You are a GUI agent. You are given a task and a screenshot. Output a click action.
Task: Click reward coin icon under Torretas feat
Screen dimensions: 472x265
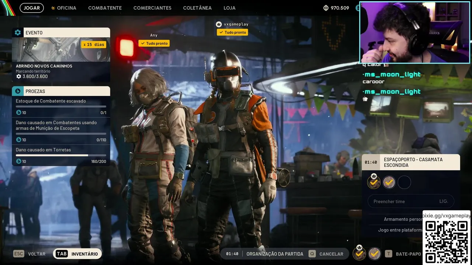[18, 161]
